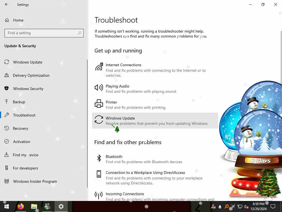282x212 pixels.
Task: Click the Activation checkmark circle icon
Action: click(7, 142)
